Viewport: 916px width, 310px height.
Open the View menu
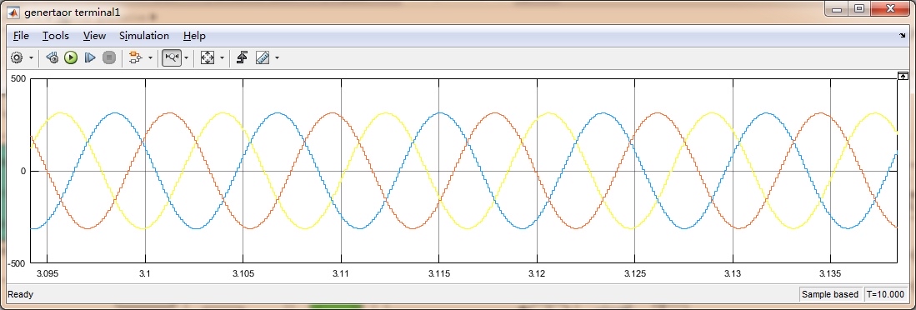tap(94, 36)
